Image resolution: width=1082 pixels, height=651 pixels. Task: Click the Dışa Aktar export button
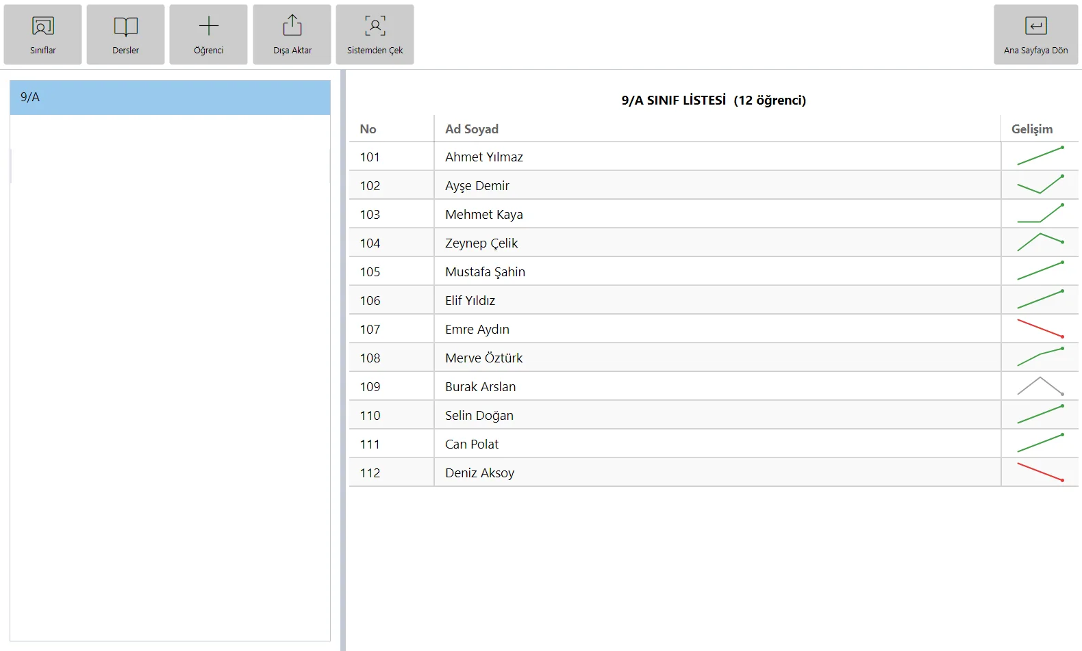point(292,35)
